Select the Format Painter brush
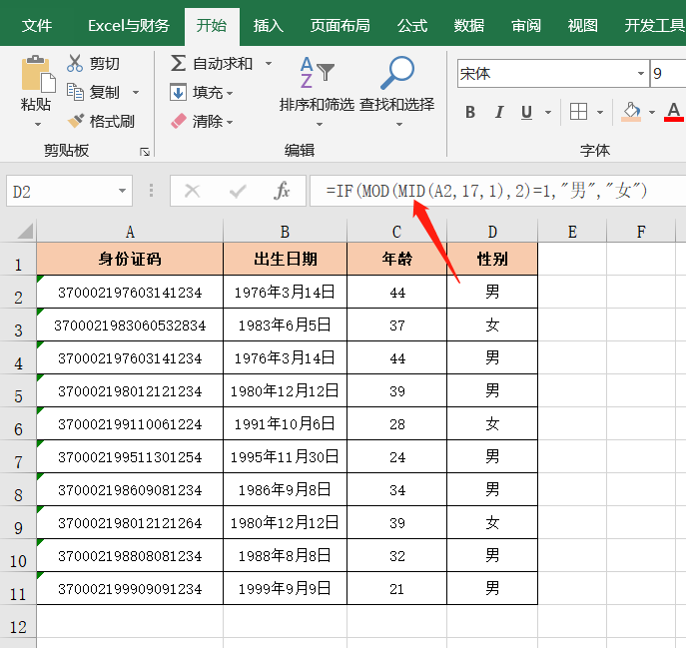The width and height of the screenshot is (686, 648). (x=75, y=121)
